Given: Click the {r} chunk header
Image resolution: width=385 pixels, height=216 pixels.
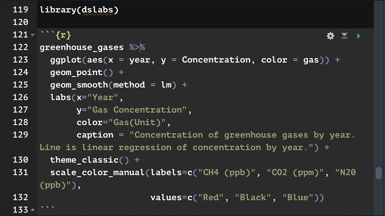Looking at the screenshot, I should click(63, 35).
